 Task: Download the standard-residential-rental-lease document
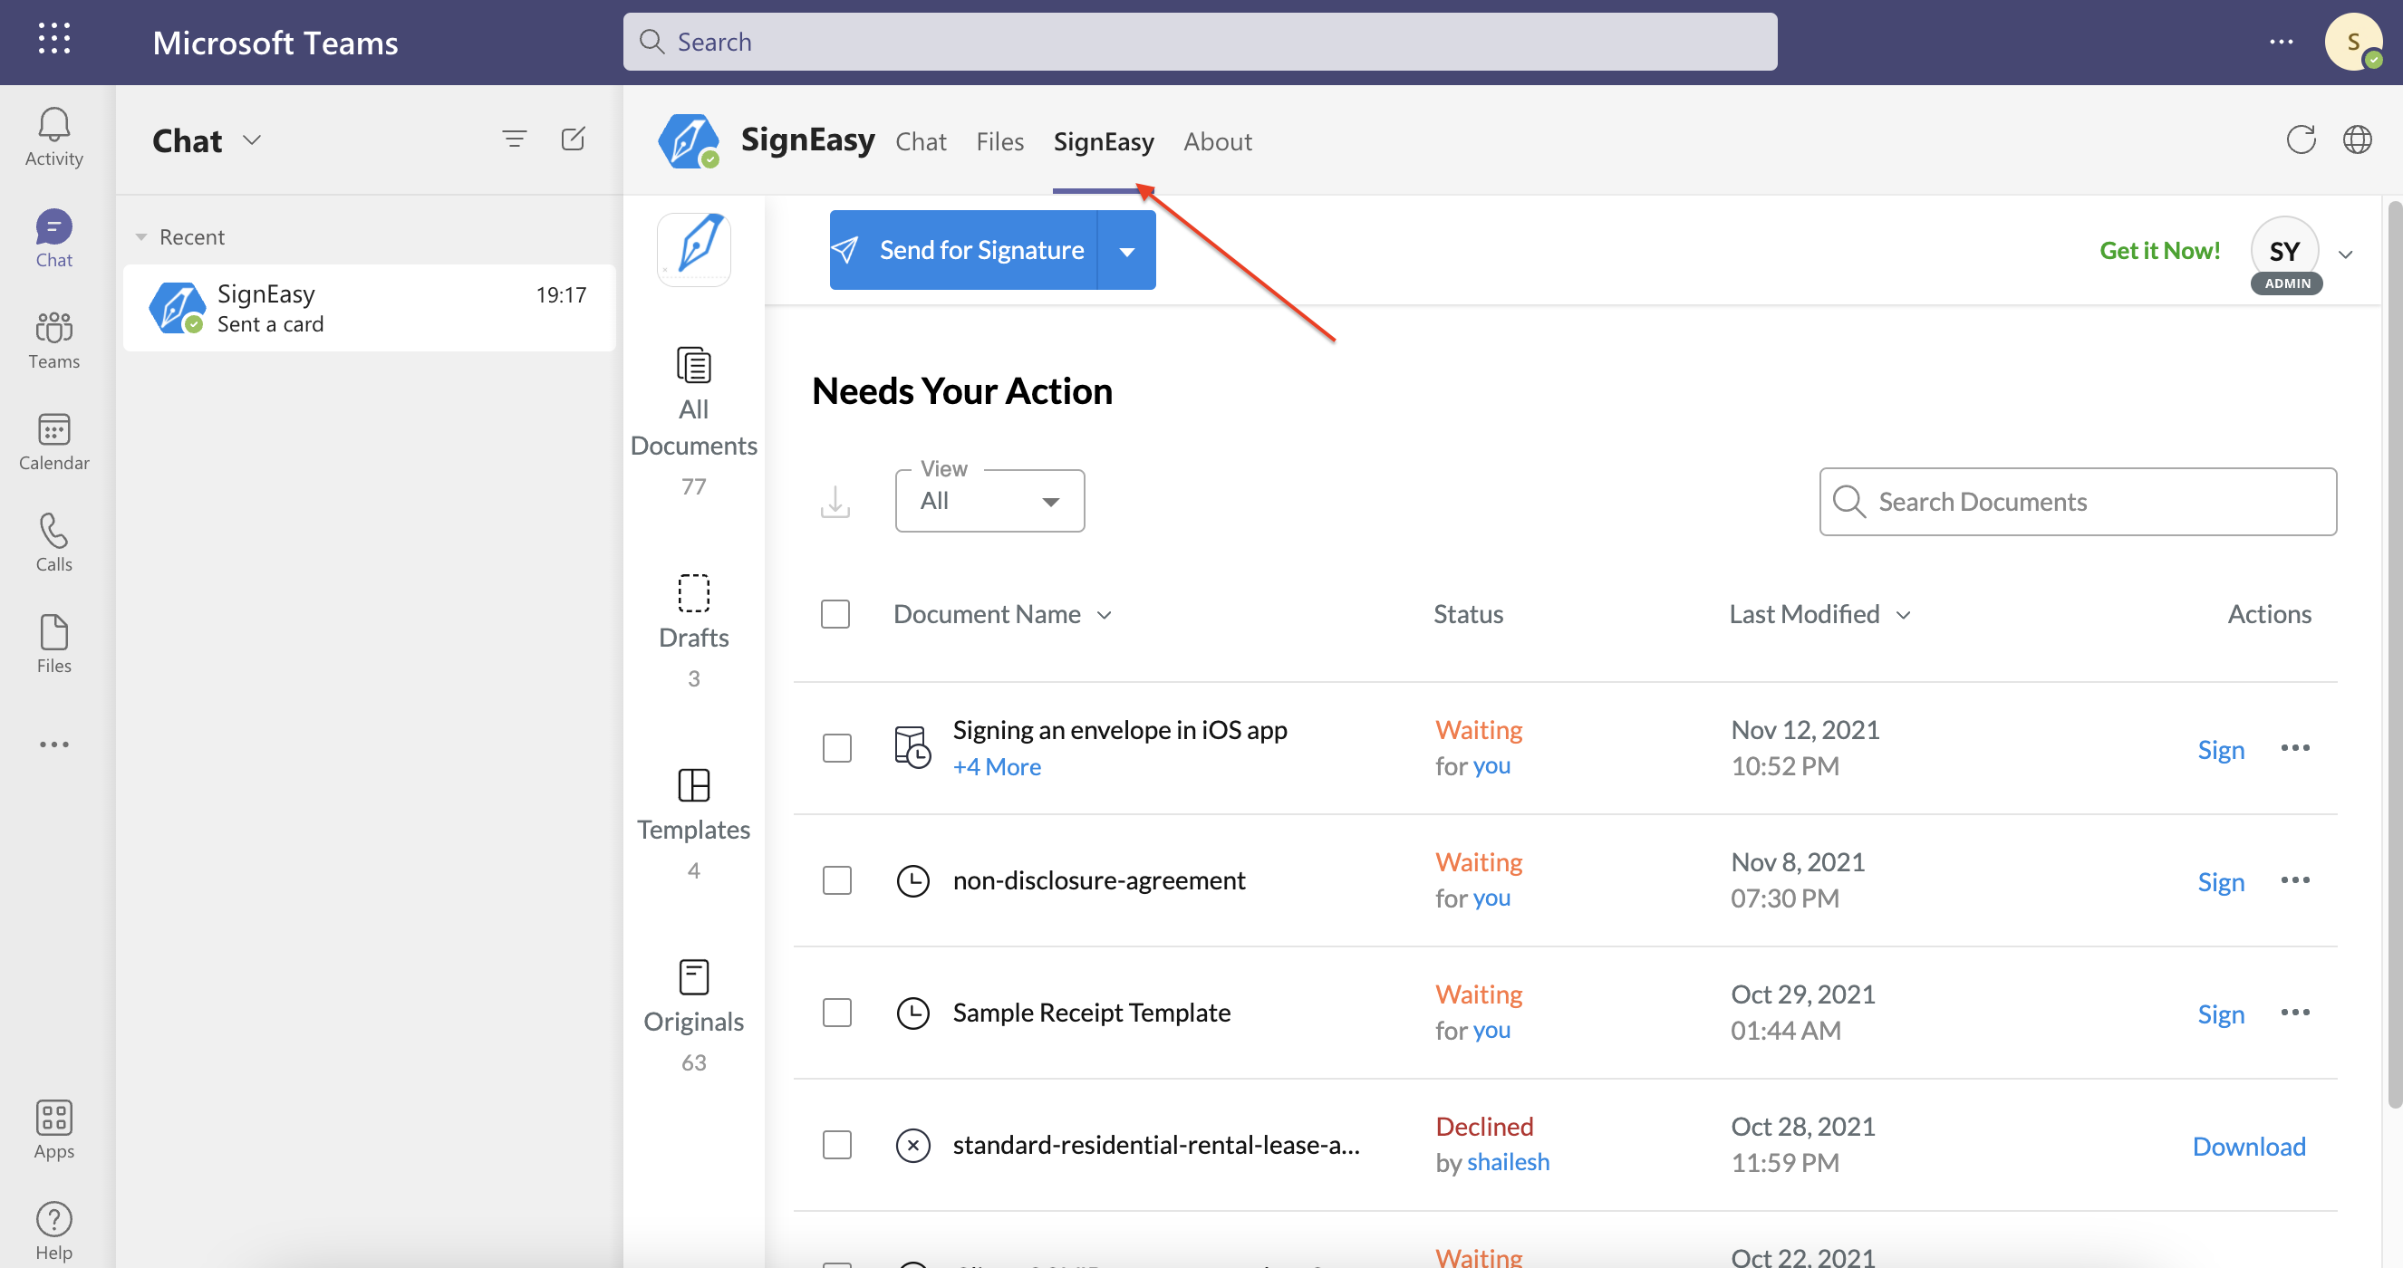2248,1146
